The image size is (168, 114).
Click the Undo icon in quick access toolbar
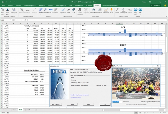[x=6, y=2]
